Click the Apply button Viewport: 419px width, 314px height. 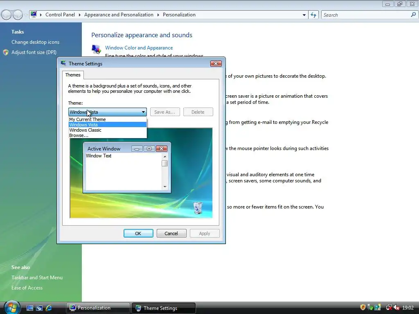tap(205, 233)
